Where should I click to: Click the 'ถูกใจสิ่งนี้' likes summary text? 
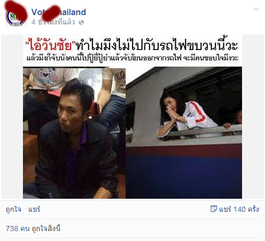pyautogui.click(x=46, y=228)
